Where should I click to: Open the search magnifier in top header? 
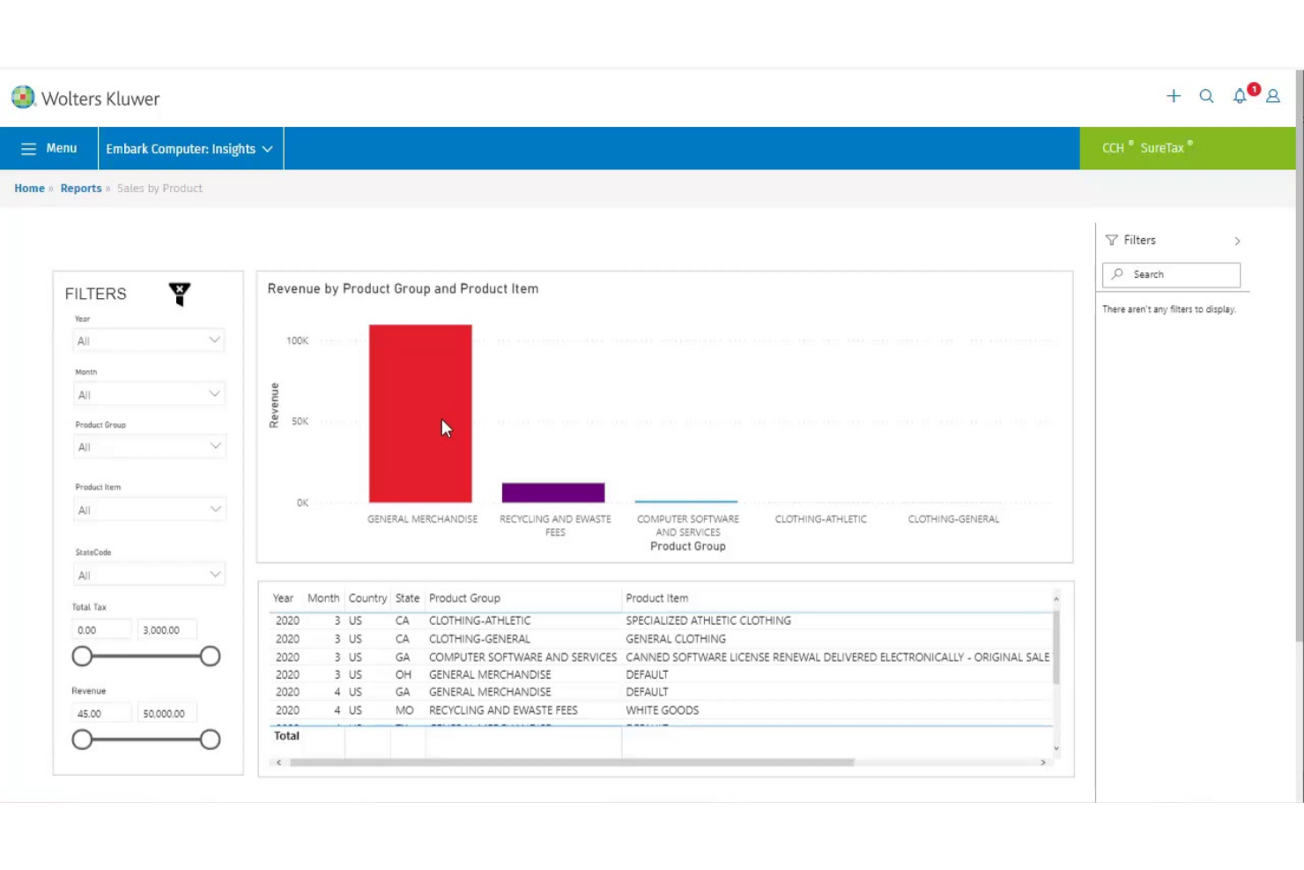1206,96
